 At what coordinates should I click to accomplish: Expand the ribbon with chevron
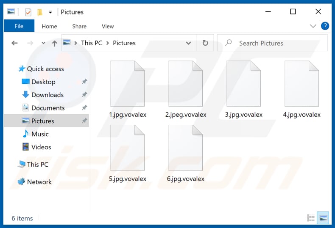coord(313,26)
